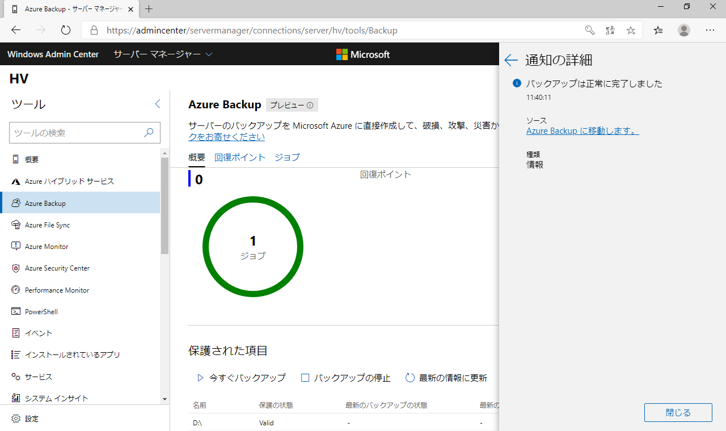
Task: Click the blue info icon beside notification
Action: pos(517,83)
